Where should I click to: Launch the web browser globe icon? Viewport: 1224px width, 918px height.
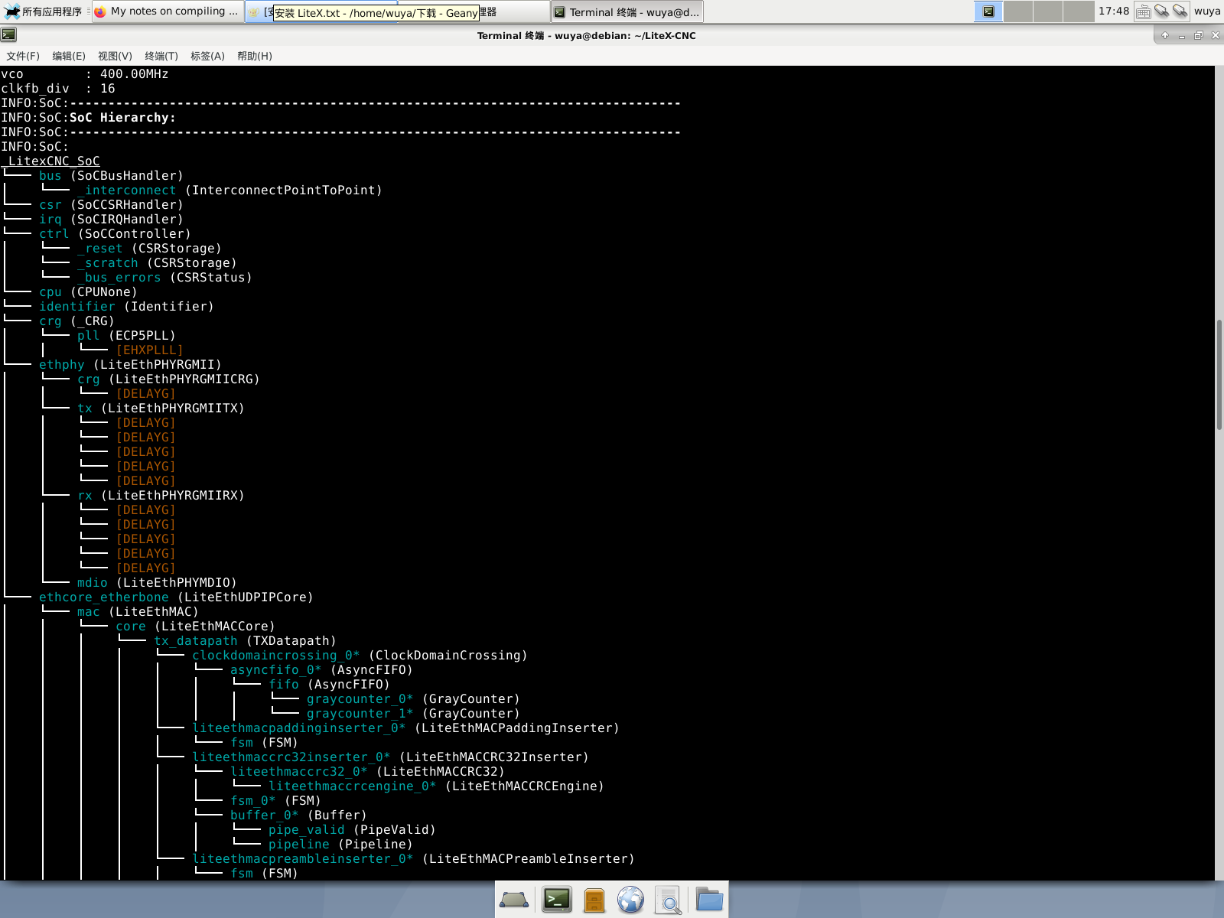click(631, 900)
